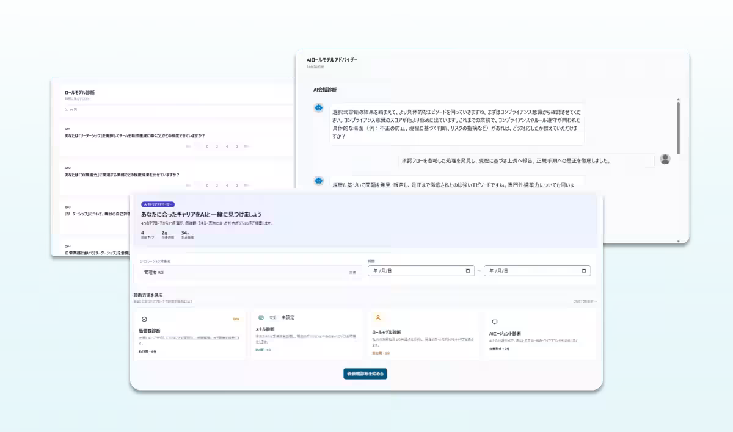This screenshot has width=733, height=432.
Task: Click the ロールモデル診断 heading in questionnaire window
Action: 79,92
